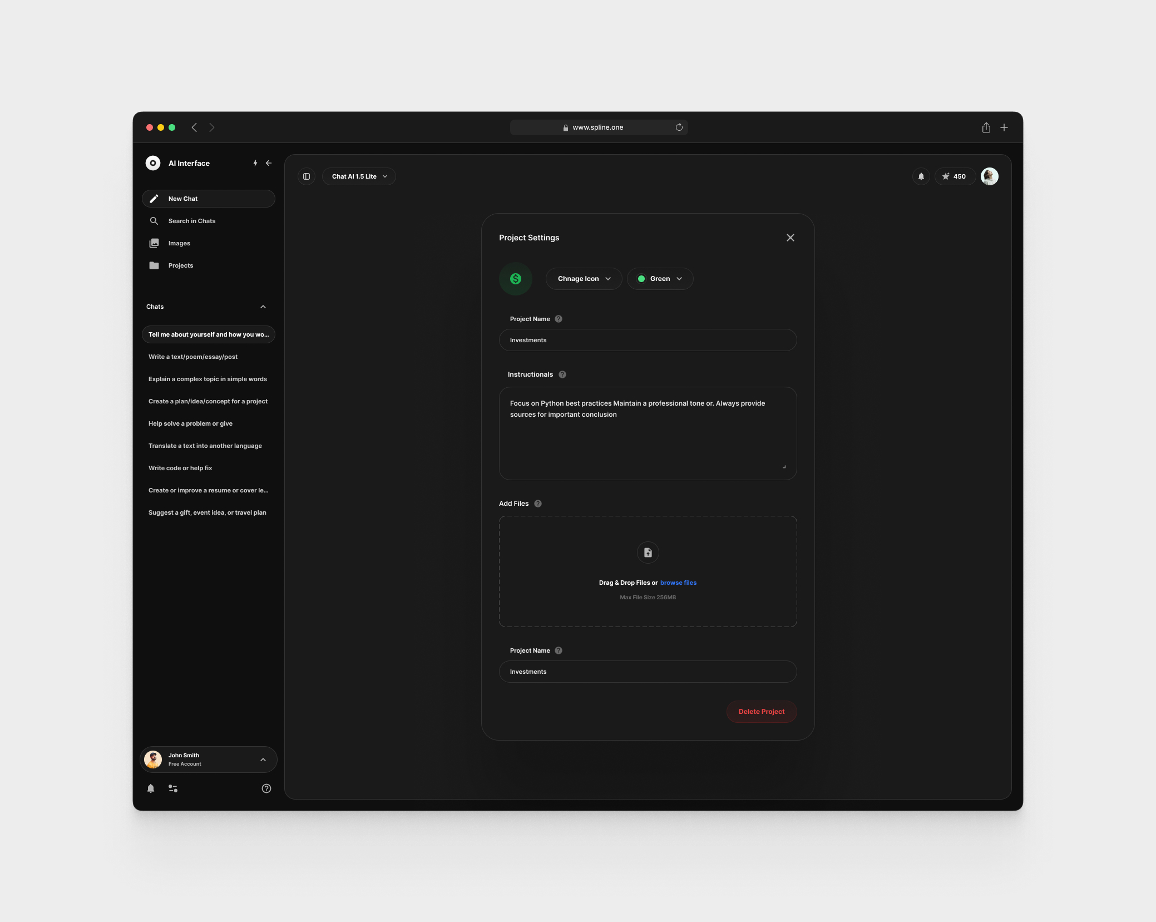Click the help question mark icon in sidebar
The image size is (1156, 922).
[x=266, y=788]
